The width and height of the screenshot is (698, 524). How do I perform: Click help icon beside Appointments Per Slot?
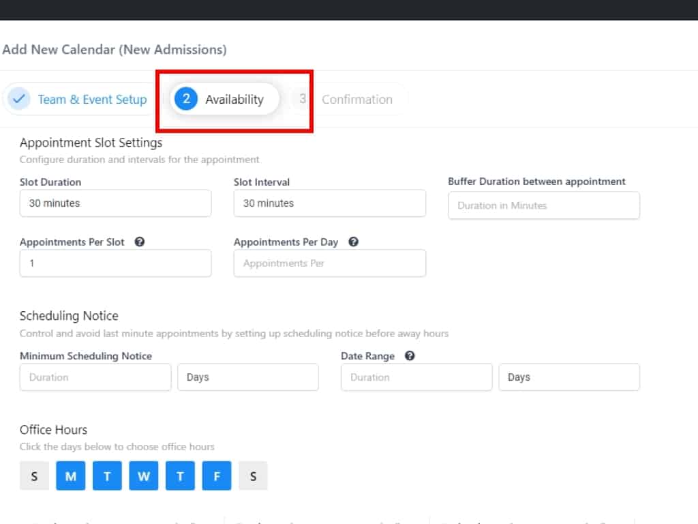pyautogui.click(x=140, y=242)
